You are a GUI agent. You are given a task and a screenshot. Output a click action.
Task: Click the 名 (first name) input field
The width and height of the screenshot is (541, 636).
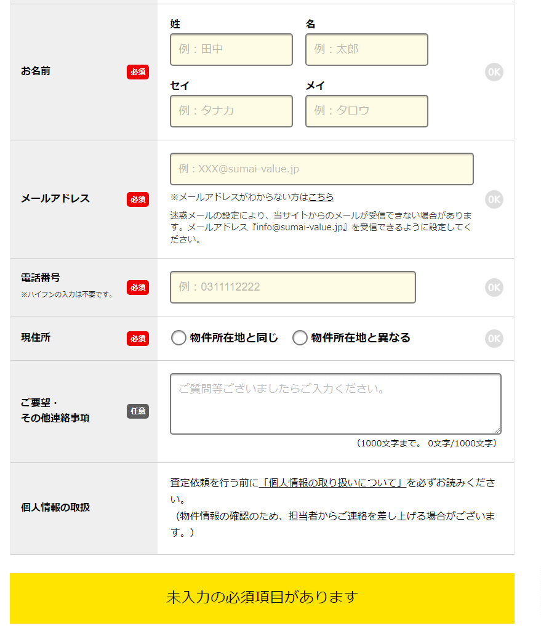pos(367,49)
